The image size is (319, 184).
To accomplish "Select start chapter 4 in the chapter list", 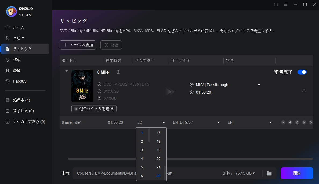I will [x=142, y=158].
